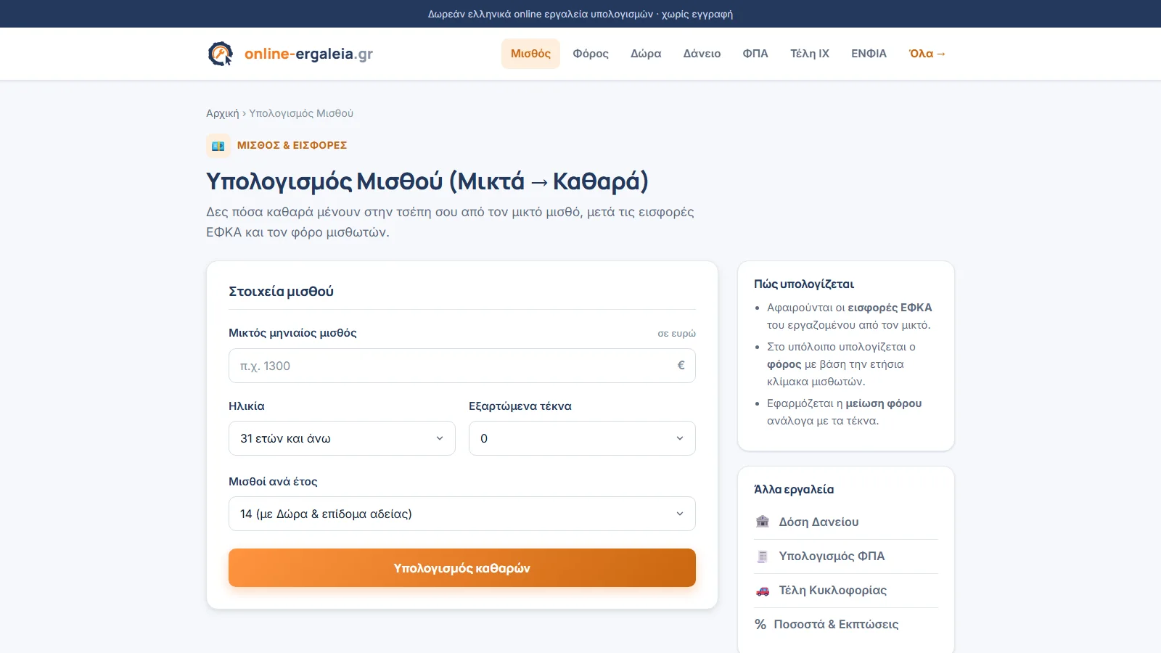
Task: Open the Δάνειο nav item
Action: 702,54
